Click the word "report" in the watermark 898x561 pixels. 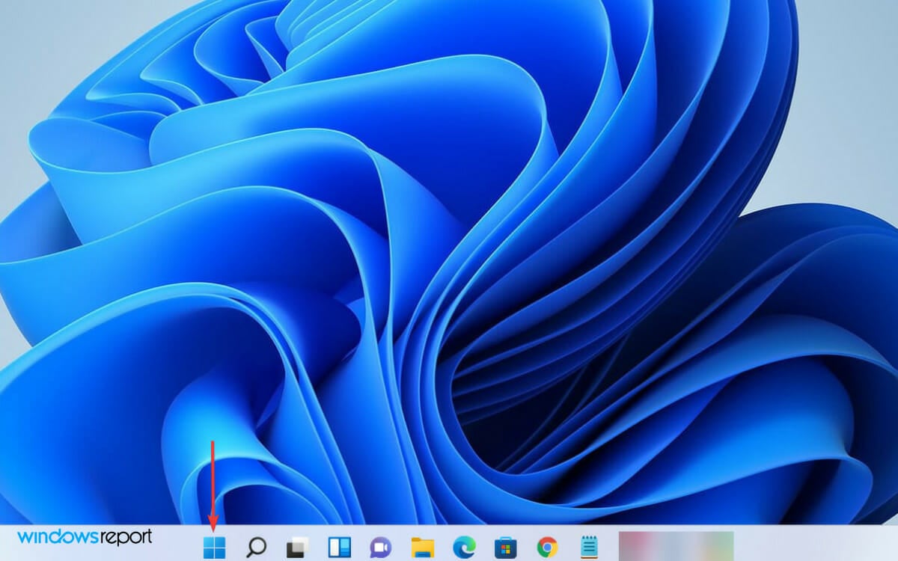click(x=126, y=536)
